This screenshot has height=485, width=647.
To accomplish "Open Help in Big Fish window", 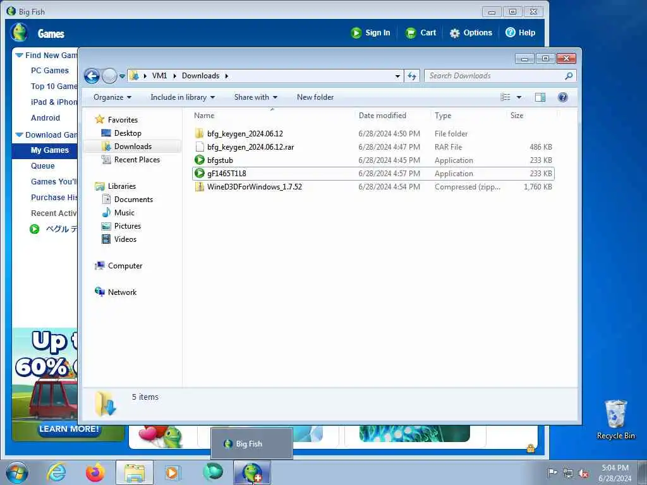I will (x=521, y=33).
